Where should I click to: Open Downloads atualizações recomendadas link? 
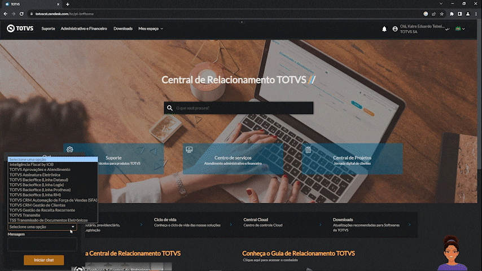tap(366, 225)
